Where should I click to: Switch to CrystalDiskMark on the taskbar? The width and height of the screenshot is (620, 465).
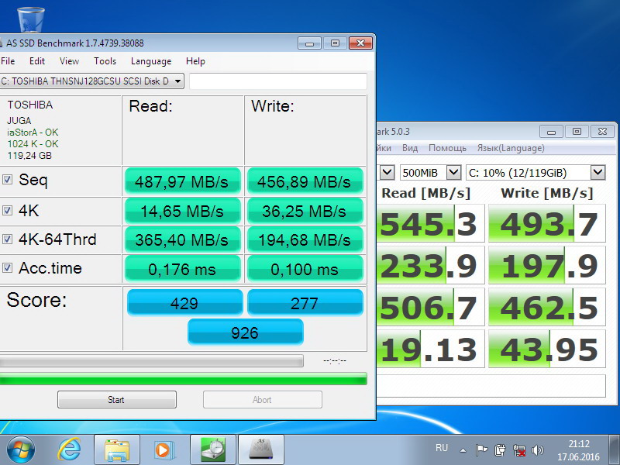pyautogui.click(x=212, y=450)
